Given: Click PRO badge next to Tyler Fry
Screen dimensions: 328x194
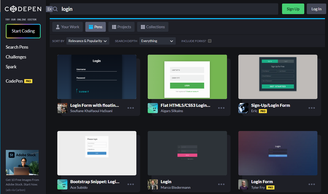Looking at the screenshot, I should coord(270,187).
